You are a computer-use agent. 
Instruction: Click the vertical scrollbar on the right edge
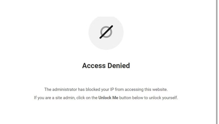click(217, 55)
